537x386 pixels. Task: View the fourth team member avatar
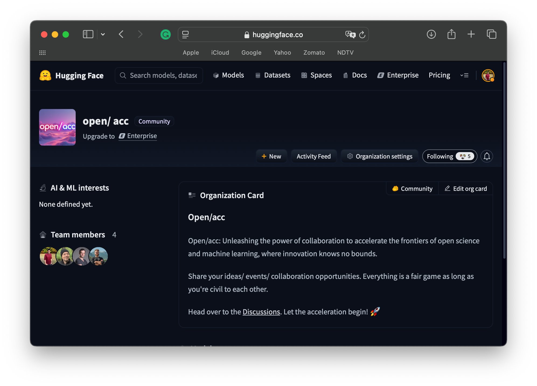(x=98, y=256)
